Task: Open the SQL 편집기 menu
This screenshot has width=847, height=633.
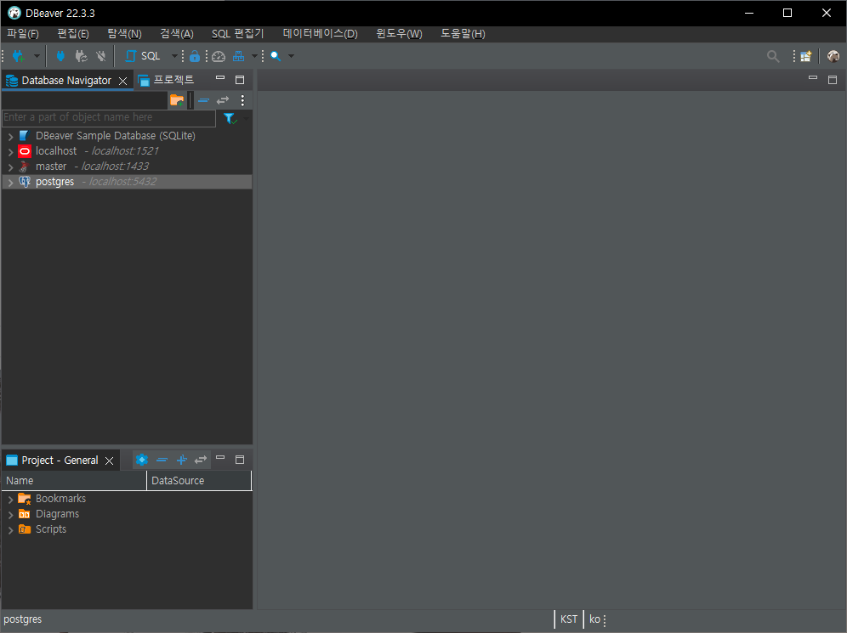Action: point(237,33)
